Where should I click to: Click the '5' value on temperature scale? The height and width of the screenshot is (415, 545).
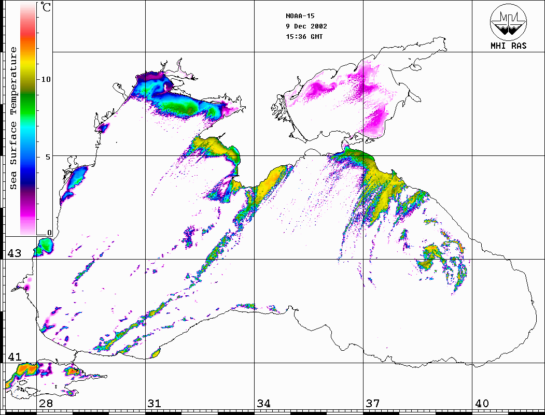click(48, 156)
